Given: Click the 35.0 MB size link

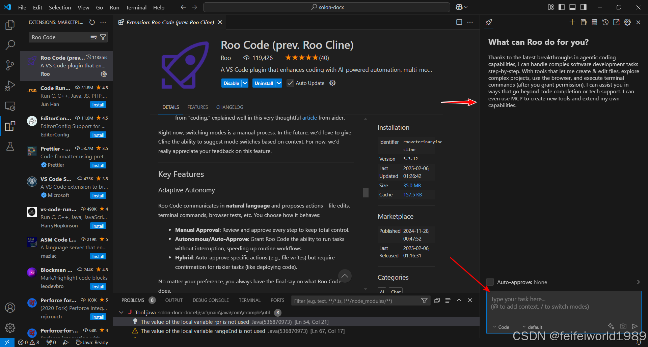Looking at the screenshot, I should point(412,186).
